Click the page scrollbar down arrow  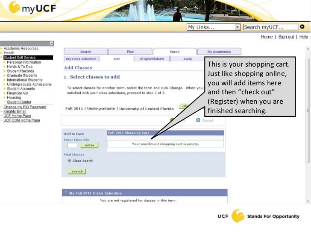(x=308, y=201)
